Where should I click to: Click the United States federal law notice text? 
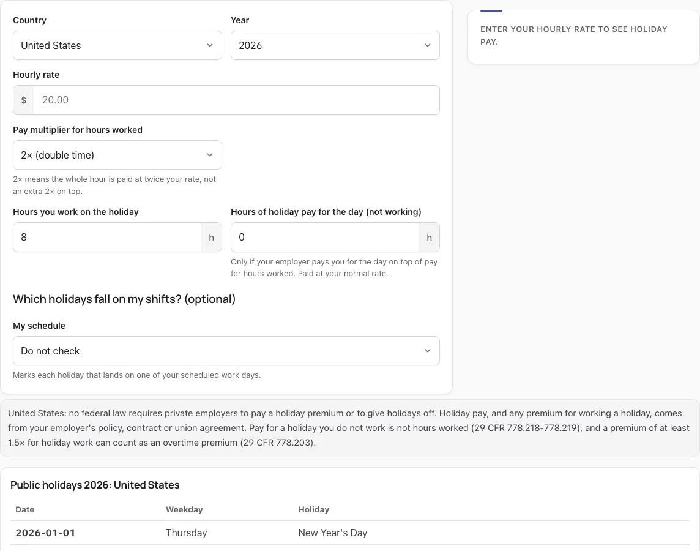[x=349, y=428]
